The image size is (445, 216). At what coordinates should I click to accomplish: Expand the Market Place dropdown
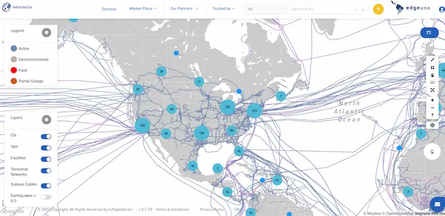pyautogui.click(x=143, y=9)
